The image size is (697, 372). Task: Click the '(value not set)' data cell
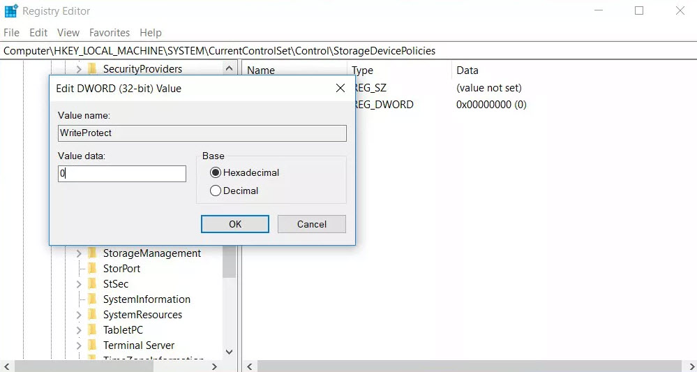(489, 87)
